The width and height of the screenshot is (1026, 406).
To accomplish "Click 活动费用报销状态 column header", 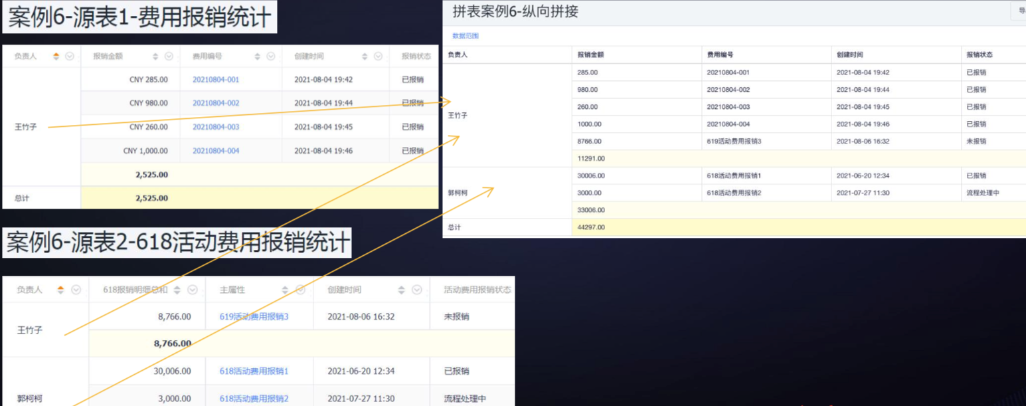I will click(477, 290).
